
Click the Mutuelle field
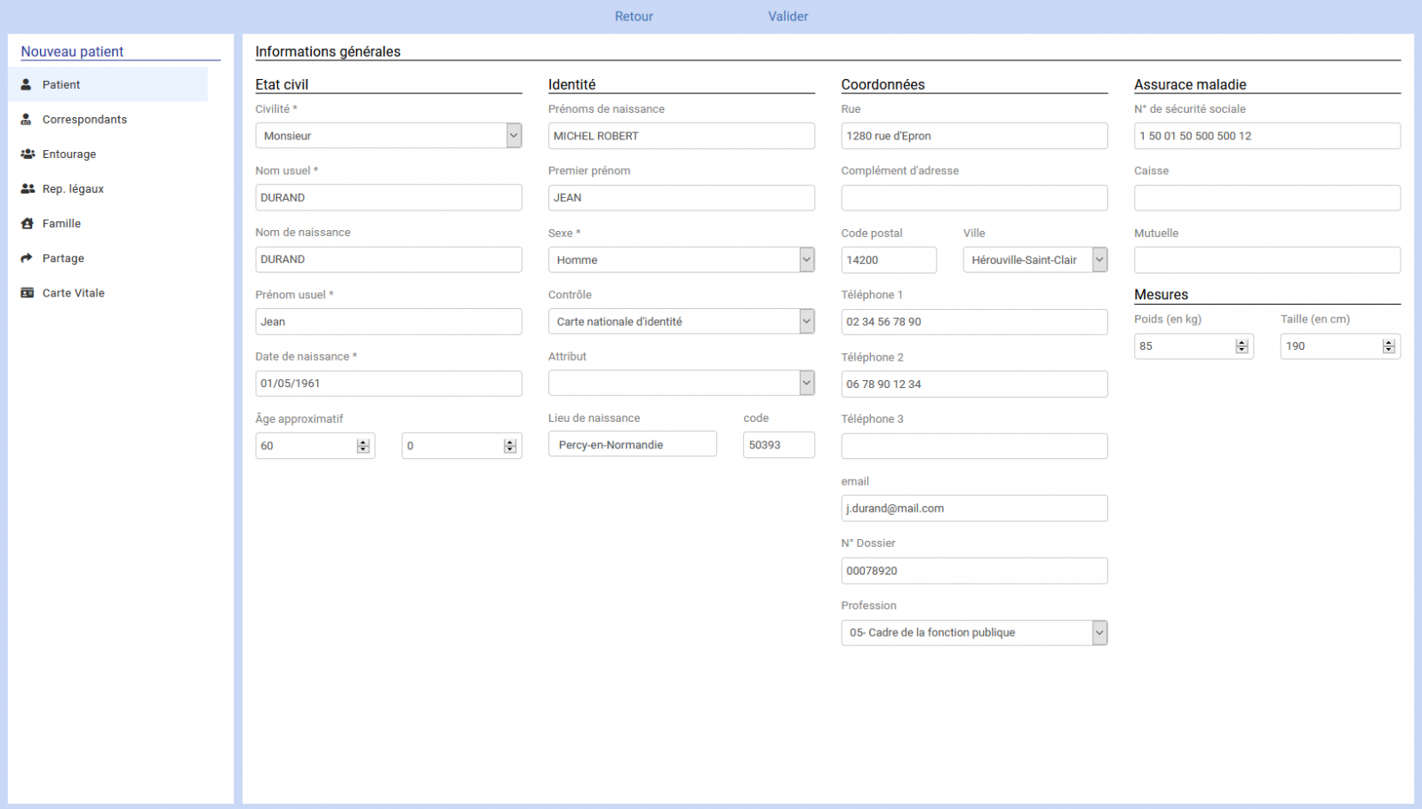[x=1267, y=259]
